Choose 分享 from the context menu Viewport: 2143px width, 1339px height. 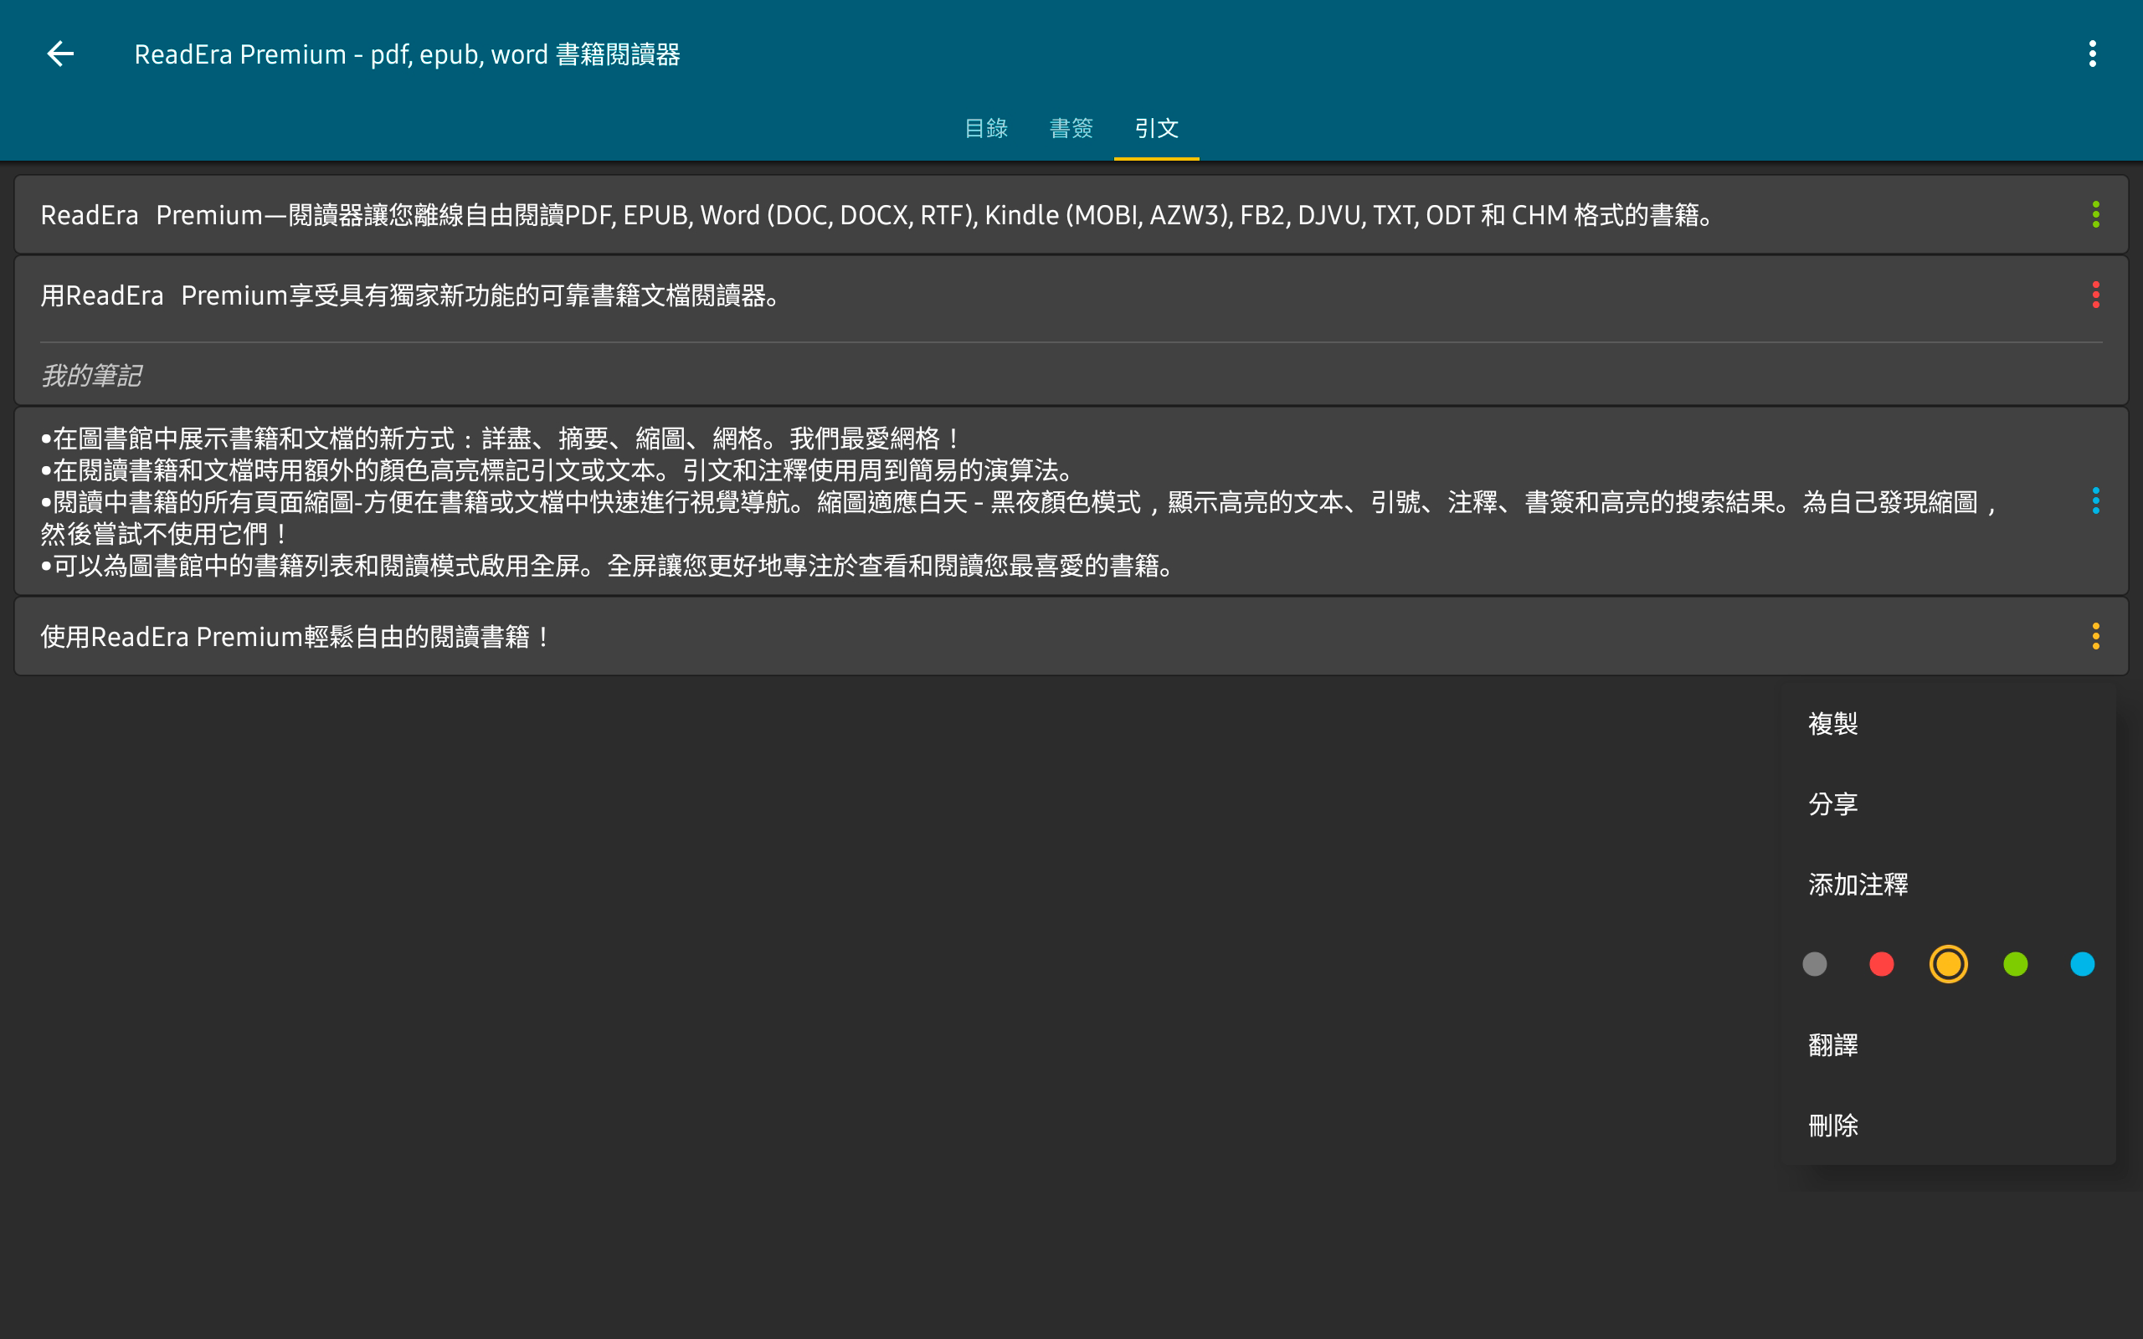tap(1948, 803)
